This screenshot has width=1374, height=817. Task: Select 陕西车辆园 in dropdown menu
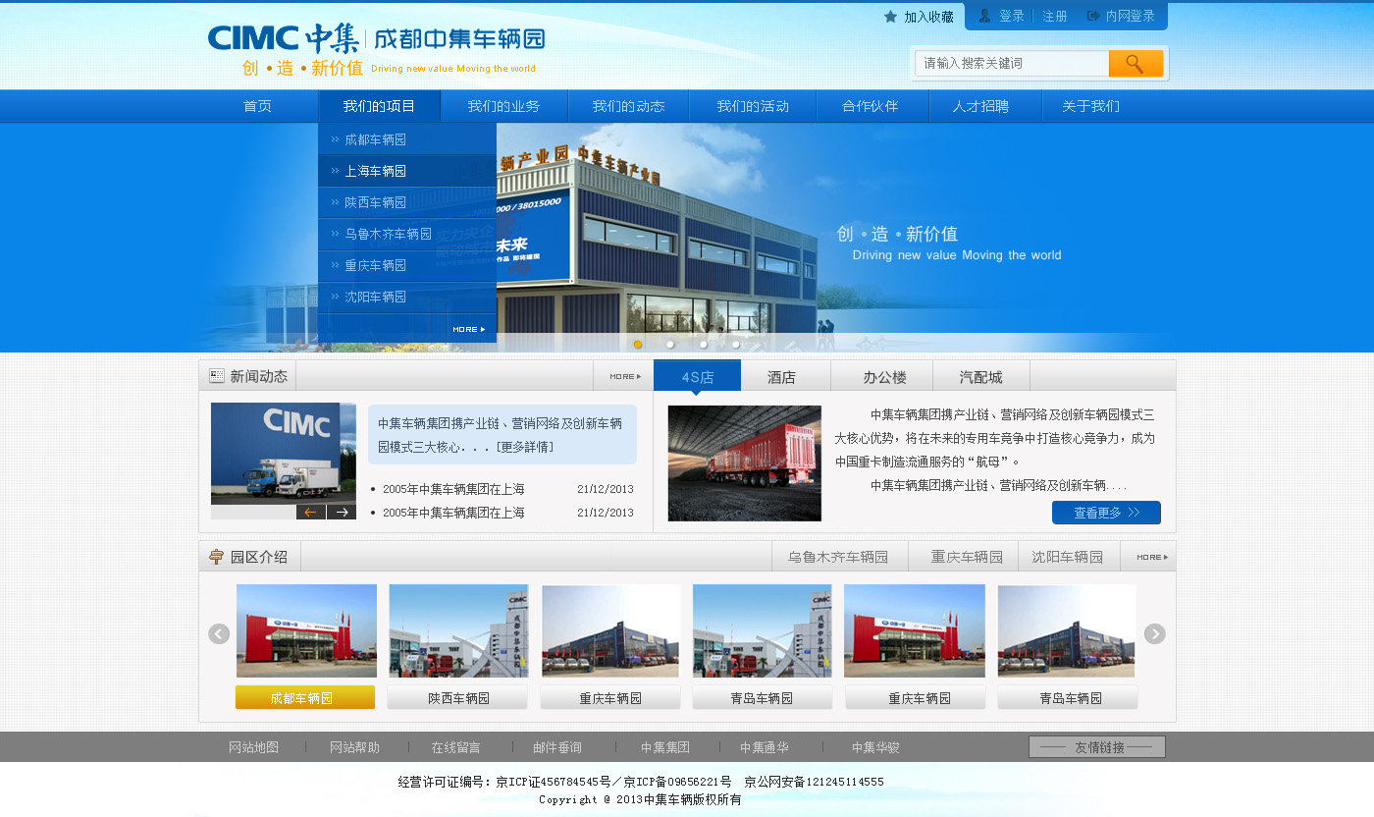[407, 202]
